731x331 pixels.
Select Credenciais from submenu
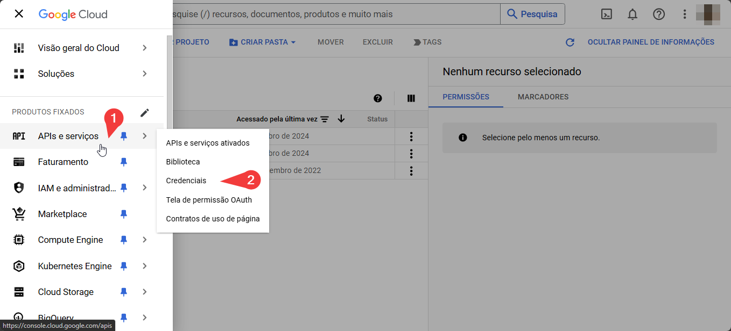(x=186, y=181)
